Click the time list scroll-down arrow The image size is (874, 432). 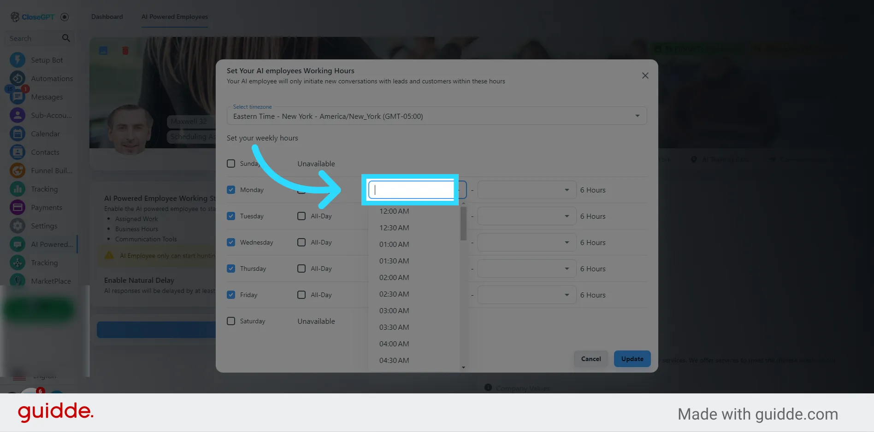pos(463,367)
